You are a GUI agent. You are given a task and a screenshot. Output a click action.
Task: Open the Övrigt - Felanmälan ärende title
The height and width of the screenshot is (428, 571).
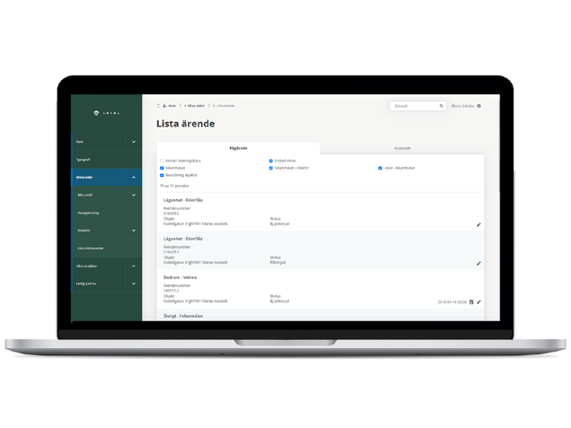[x=183, y=316]
